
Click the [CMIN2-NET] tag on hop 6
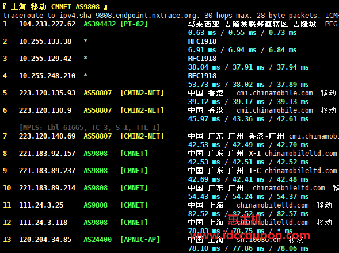142,110
